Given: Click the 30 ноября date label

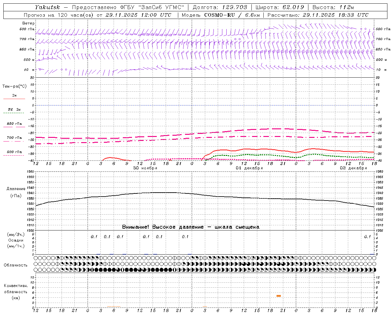Looking at the screenshot, I should 145,168.
